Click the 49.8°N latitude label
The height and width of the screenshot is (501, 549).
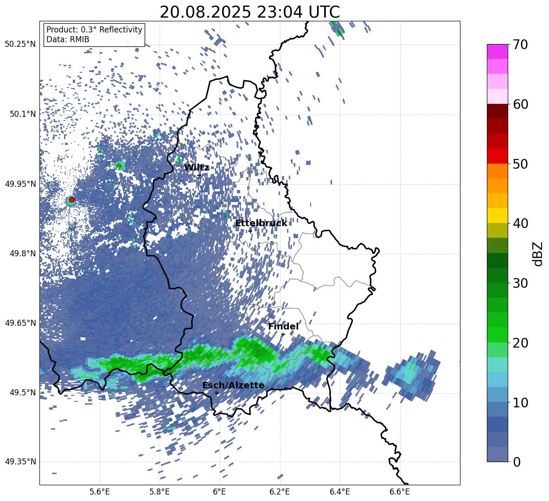22,254
